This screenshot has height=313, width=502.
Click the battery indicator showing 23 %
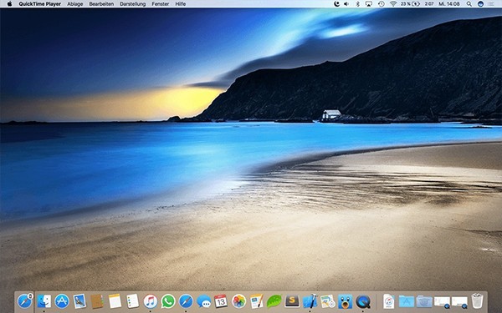pos(410,4)
